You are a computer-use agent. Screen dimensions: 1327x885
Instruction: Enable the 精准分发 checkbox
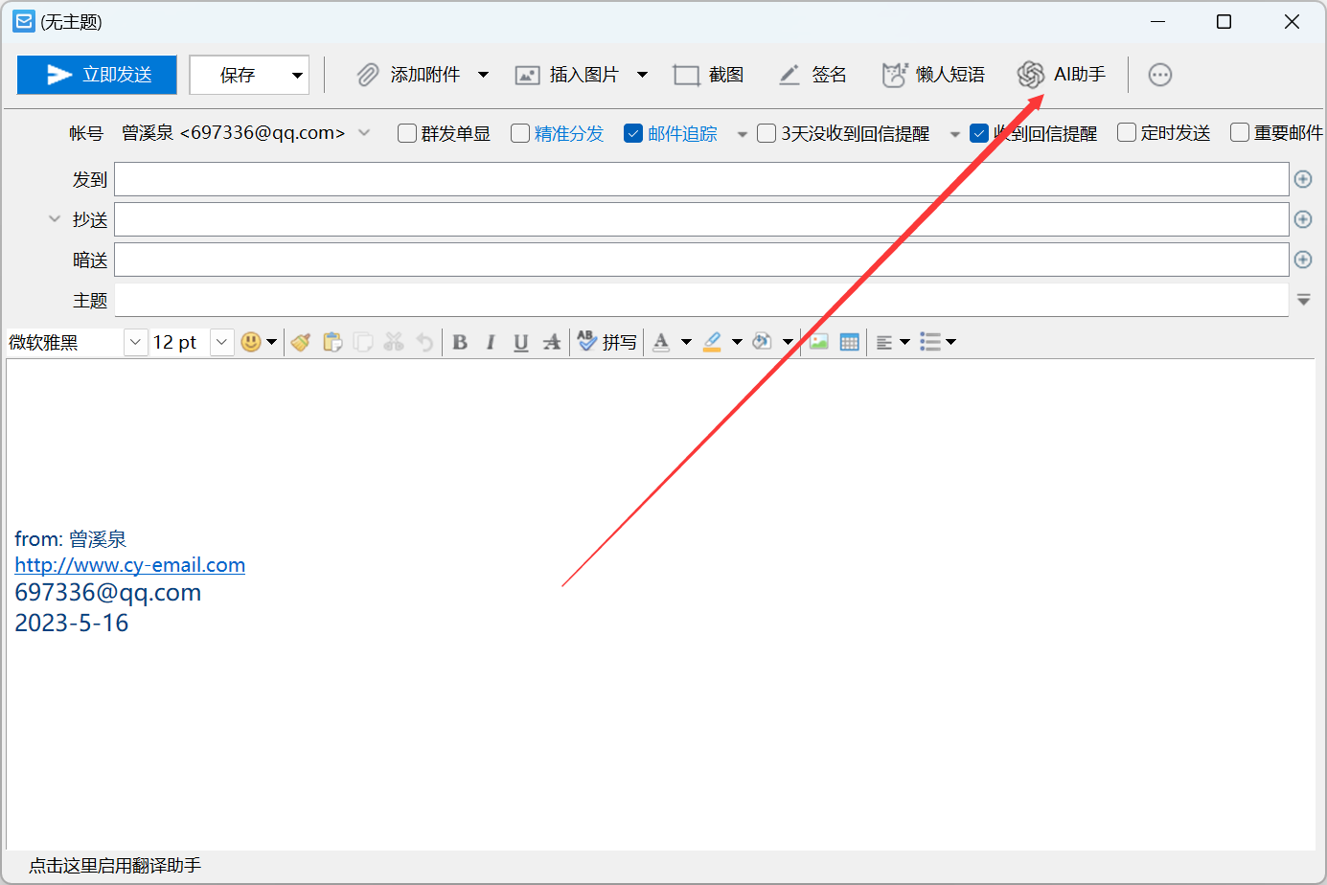520,133
